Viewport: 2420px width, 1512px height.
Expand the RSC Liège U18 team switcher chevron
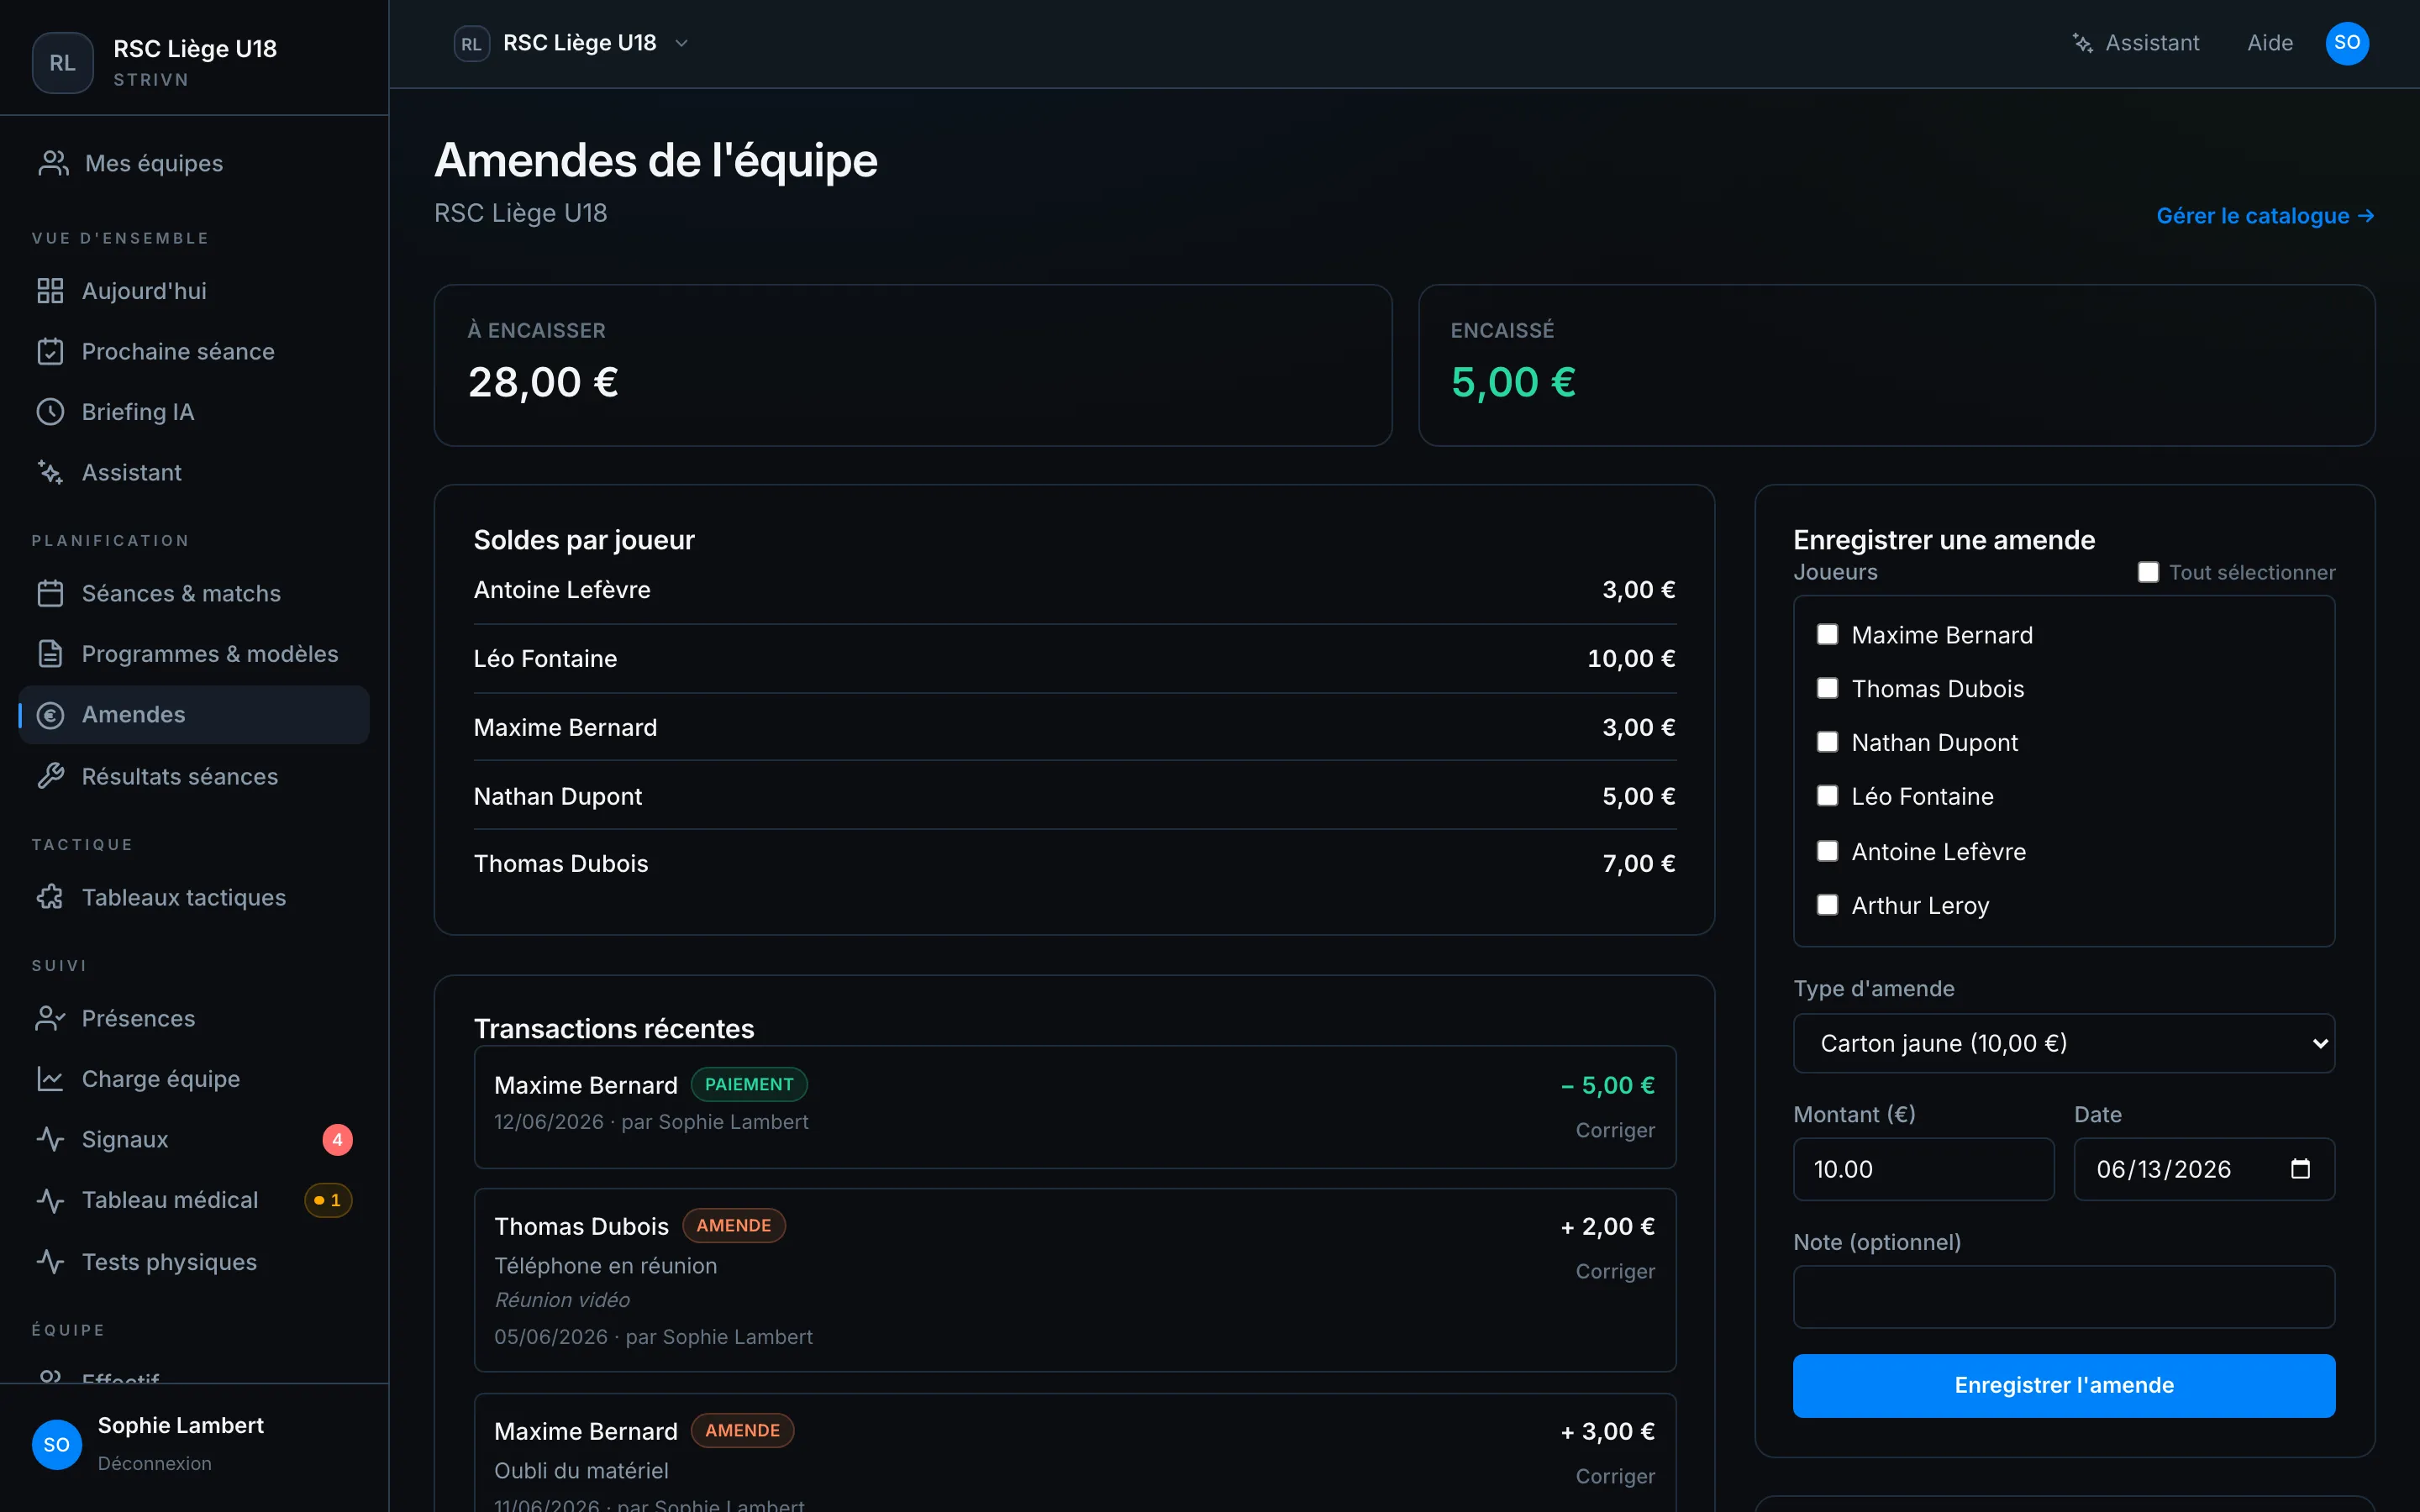point(682,43)
